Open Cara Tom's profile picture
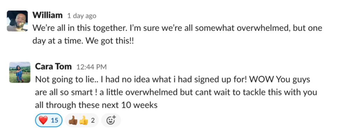Viewport: 349px width, 135px height. (20, 72)
